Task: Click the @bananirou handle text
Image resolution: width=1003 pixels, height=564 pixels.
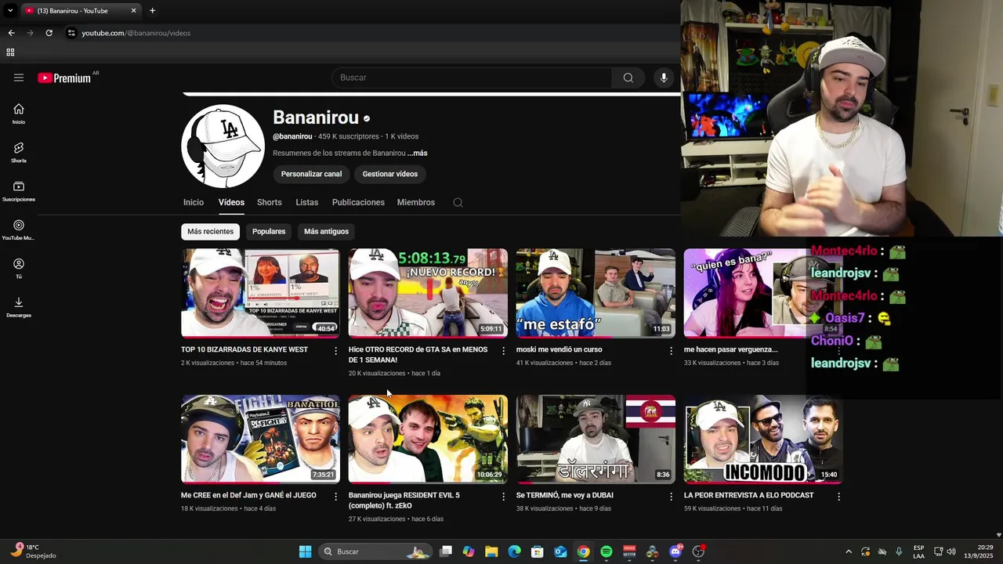Action: coord(292,136)
